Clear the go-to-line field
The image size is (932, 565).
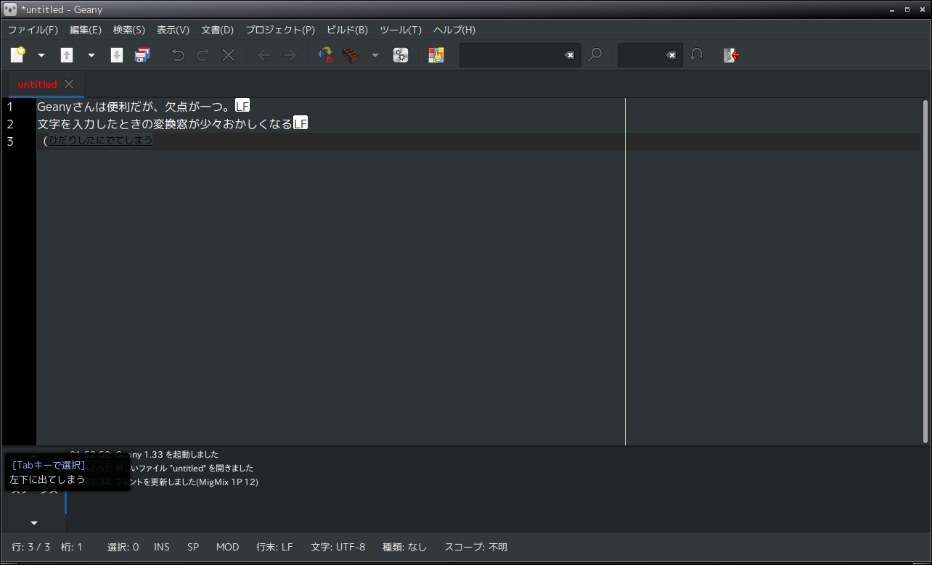coord(671,55)
